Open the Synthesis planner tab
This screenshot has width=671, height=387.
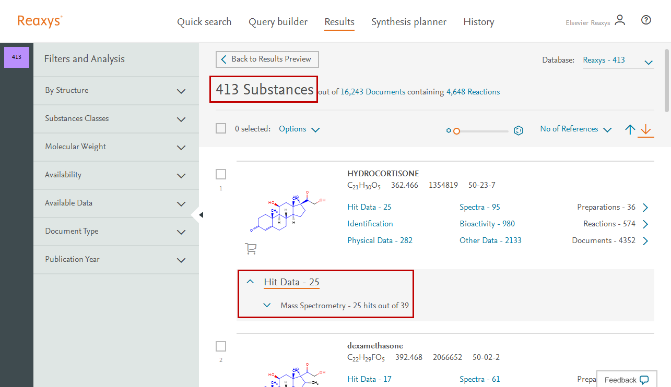pos(408,22)
